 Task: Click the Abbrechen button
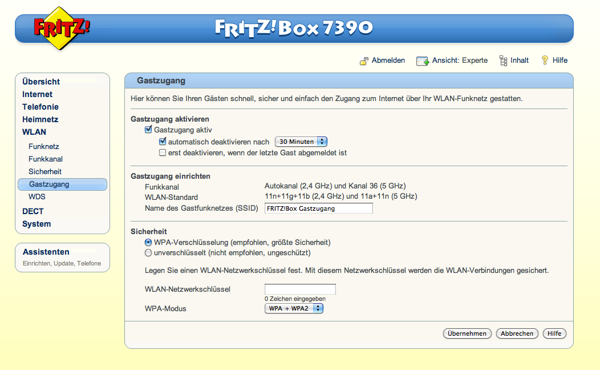(x=517, y=333)
